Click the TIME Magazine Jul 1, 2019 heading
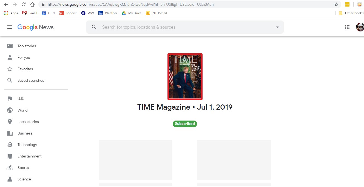 click(185, 107)
